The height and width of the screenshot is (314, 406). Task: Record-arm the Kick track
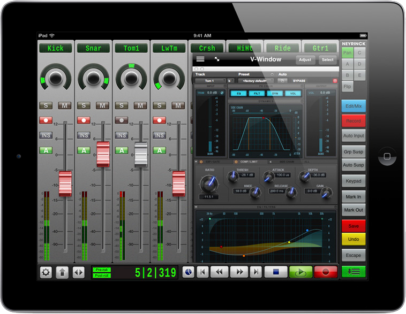(46, 120)
